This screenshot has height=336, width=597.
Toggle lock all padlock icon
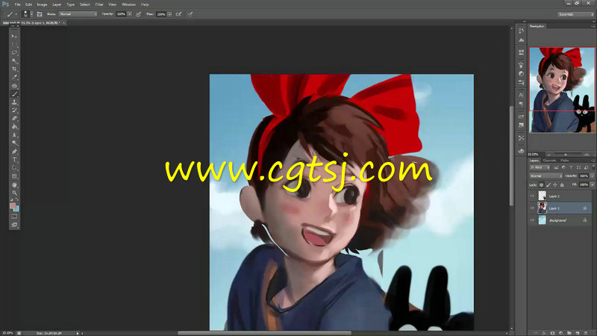(562, 184)
